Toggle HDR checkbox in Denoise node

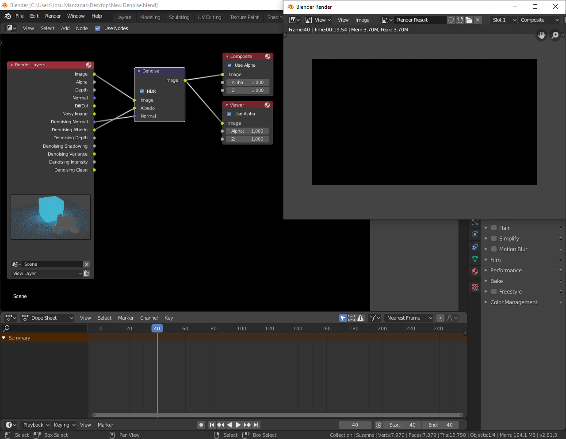[x=142, y=92]
